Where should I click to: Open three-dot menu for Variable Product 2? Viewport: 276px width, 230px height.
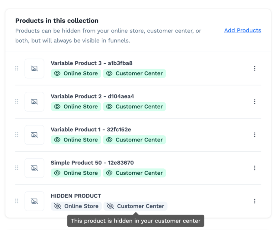click(x=255, y=102)
